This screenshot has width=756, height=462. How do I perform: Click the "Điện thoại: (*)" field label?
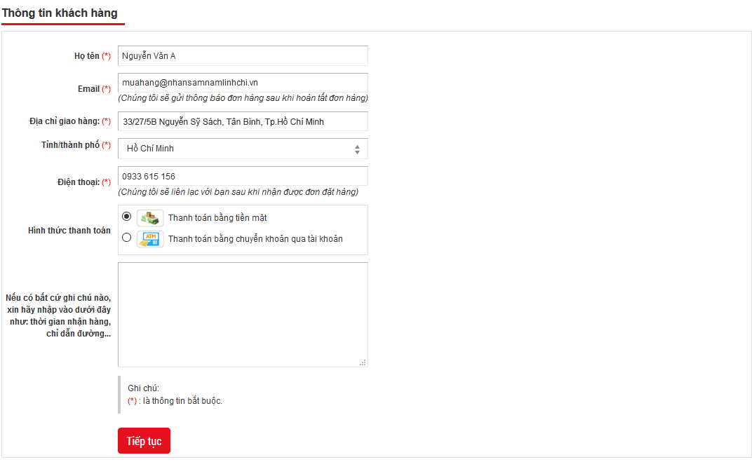click(83, 182)
